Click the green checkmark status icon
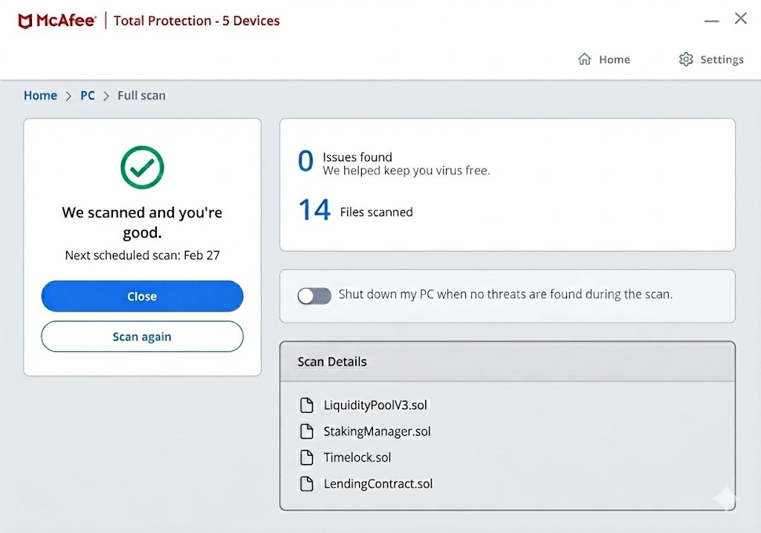761x533 pixels. pyautogui.click(x=142, y=167)
